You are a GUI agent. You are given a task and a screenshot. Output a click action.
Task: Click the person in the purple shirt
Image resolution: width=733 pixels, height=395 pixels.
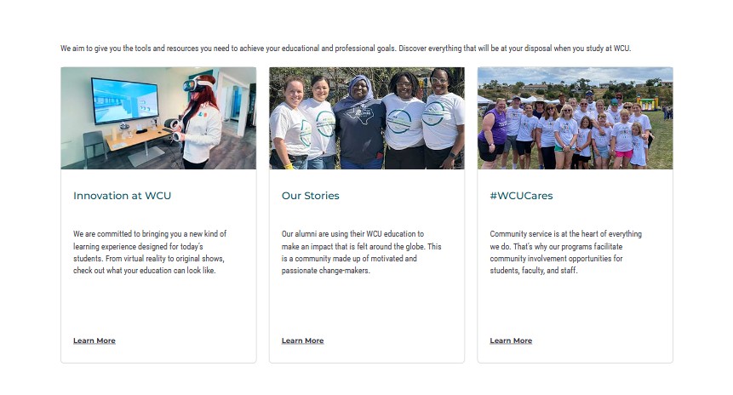point(492,133)
